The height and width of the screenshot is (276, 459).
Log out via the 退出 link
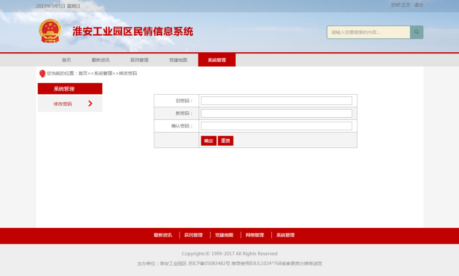point(419,5)
